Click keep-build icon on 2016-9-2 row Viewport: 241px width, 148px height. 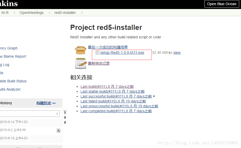[59, 131]
